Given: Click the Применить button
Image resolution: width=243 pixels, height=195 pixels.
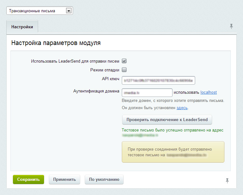Looking at the screenshot, I should pos(65,179).
